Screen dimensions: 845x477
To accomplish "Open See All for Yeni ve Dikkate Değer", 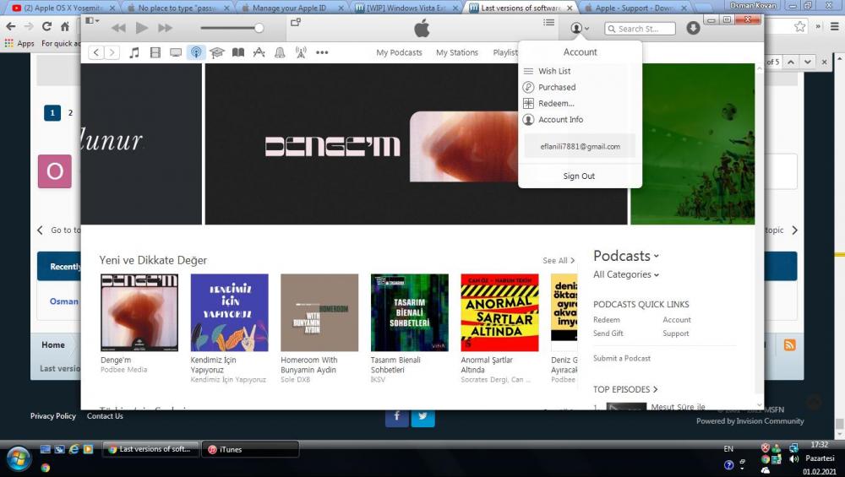I will click(558, 261).
